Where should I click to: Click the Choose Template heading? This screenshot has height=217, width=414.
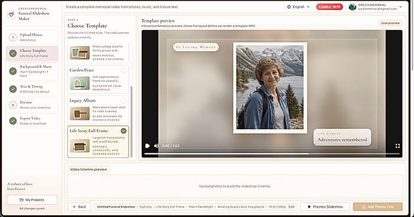[x=87, y=26]
